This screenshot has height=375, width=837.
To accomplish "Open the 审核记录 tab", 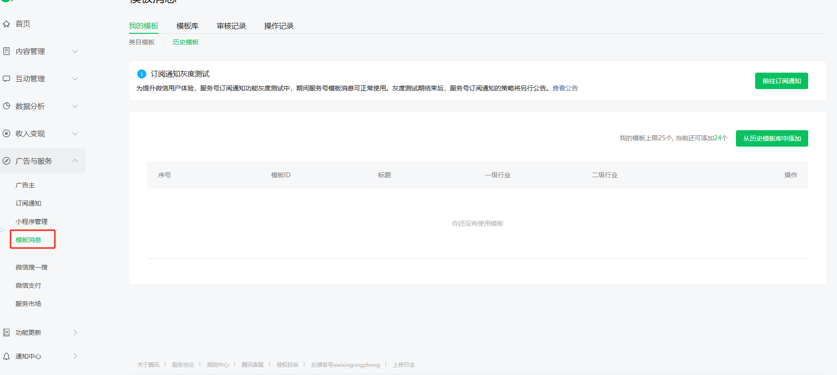I will click(x=231, y=26).
